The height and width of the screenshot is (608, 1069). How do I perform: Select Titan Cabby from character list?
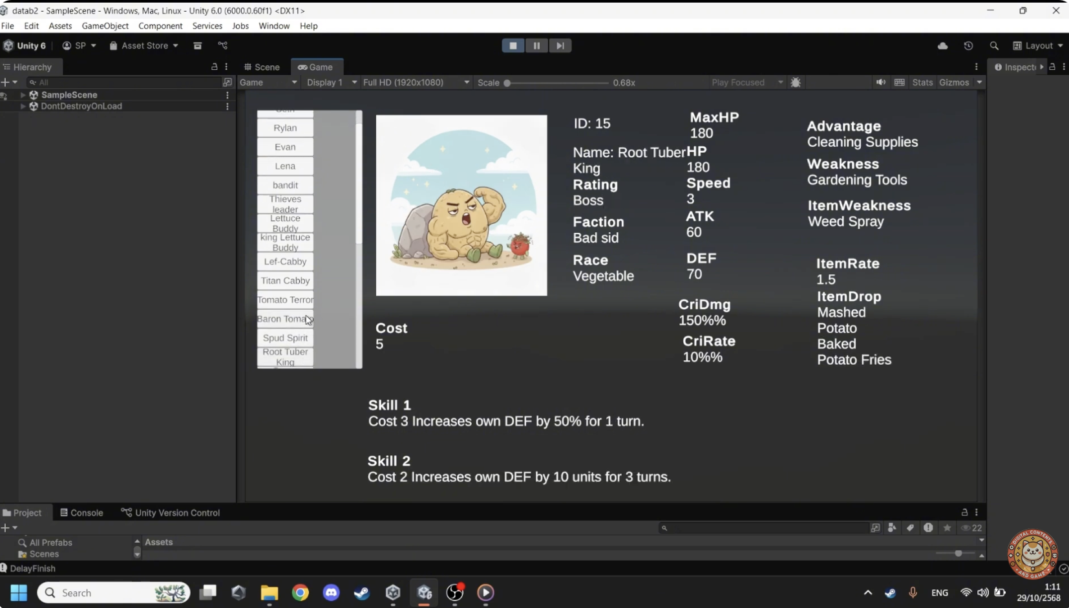[285, 281]
